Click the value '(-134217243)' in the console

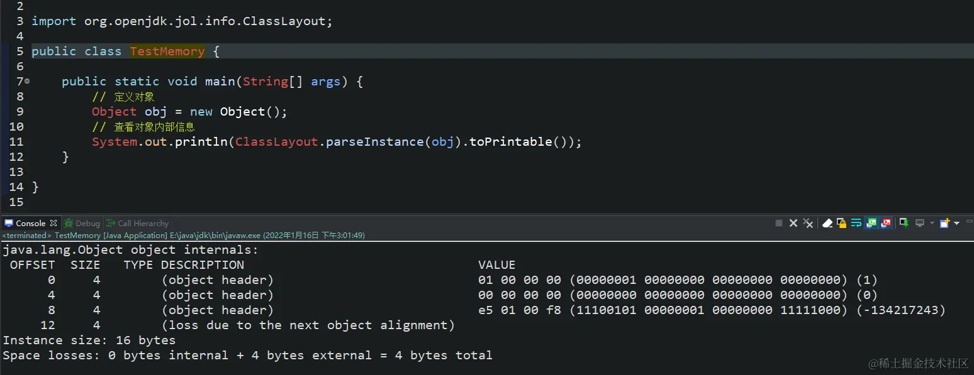[x=901, y=310]
